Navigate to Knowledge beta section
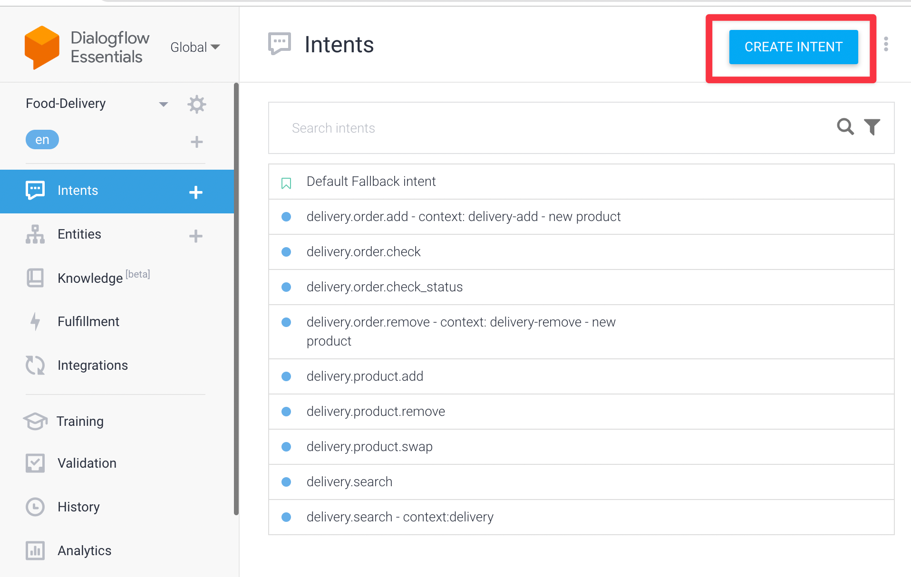 90,278
